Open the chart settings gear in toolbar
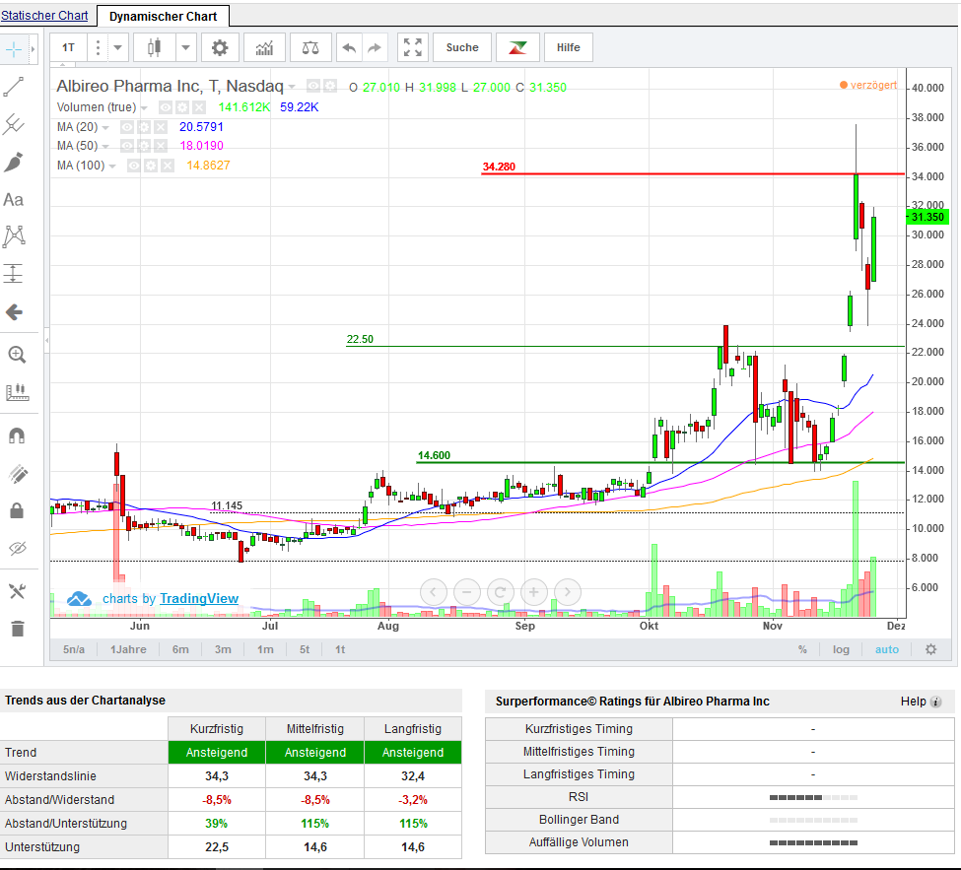 220,48
